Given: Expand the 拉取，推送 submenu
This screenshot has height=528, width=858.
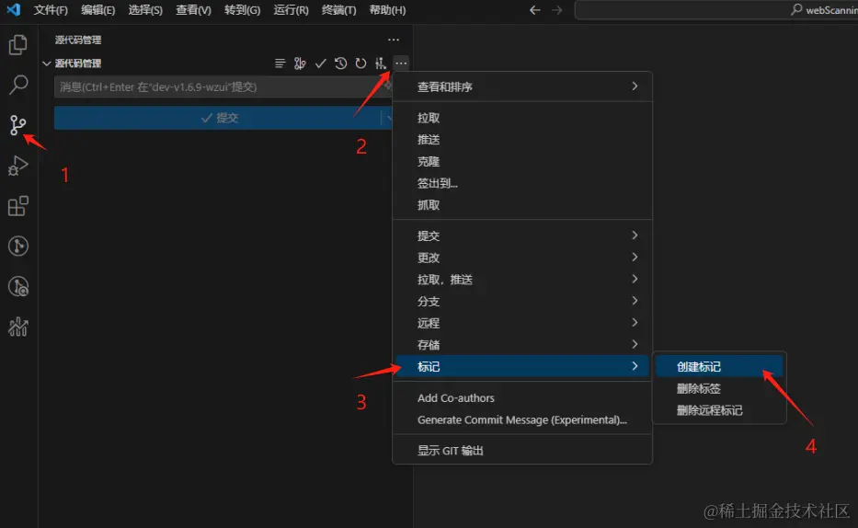Looking at the screenshot, I should 522,280.
